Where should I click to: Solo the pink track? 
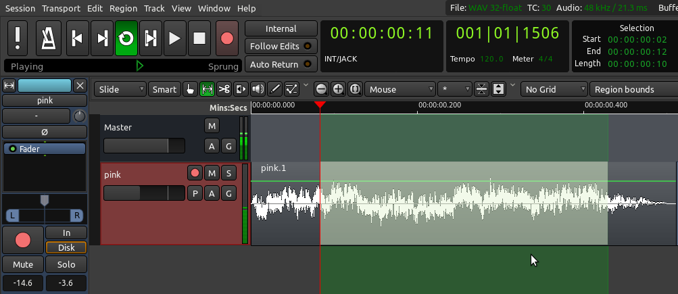[228, 174]
